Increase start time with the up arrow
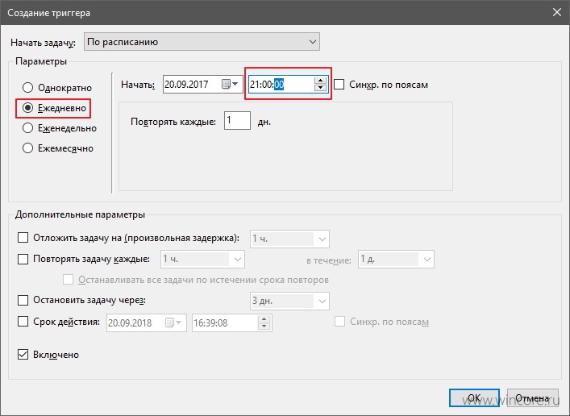 coord(320,81)
